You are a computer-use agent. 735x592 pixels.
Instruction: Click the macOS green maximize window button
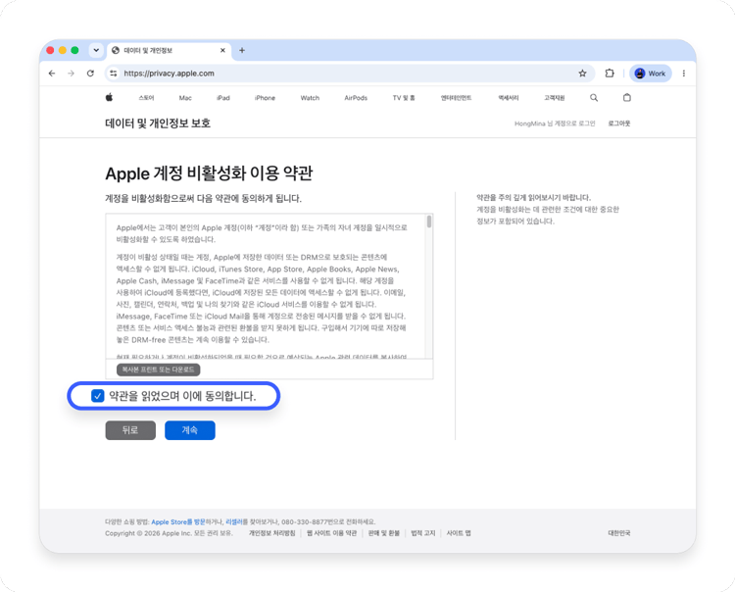pos(74,50)
